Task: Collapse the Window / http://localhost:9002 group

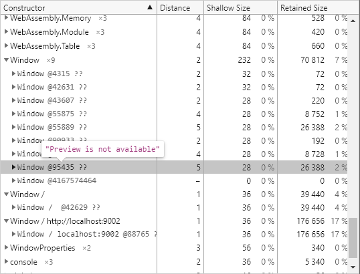Action: coord(7,221)
